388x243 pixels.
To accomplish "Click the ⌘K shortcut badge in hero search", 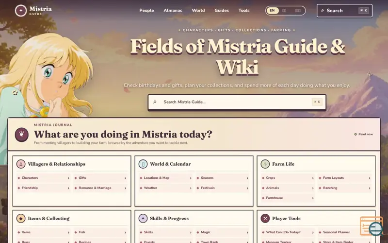I will click(317, 102).
